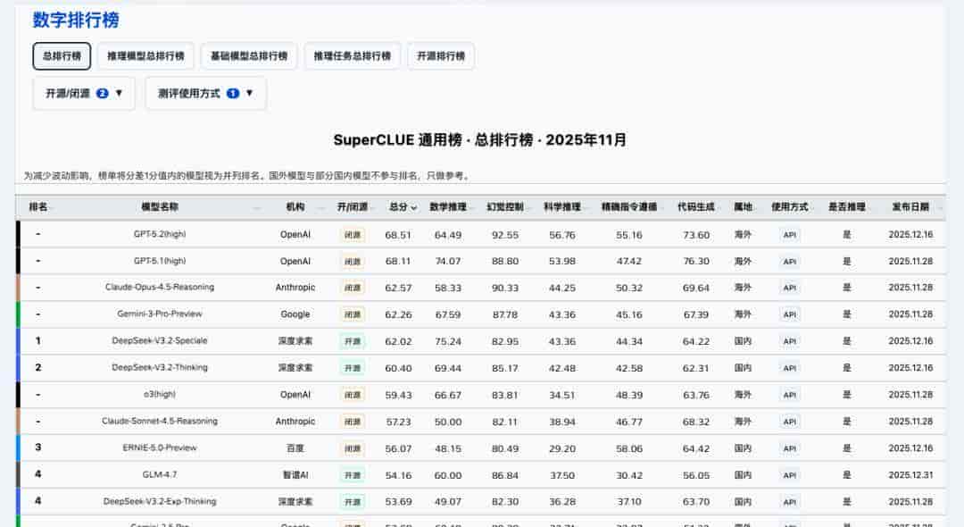Image resolution: width=964 pixels, height=527 pixels.
Task: Click total score 62.57
Action: click(x=398, y=288)
